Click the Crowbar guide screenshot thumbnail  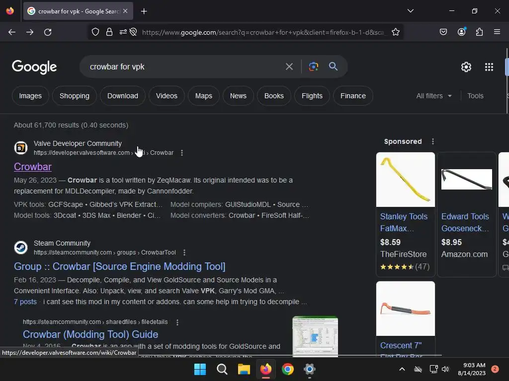click(315, 337)
